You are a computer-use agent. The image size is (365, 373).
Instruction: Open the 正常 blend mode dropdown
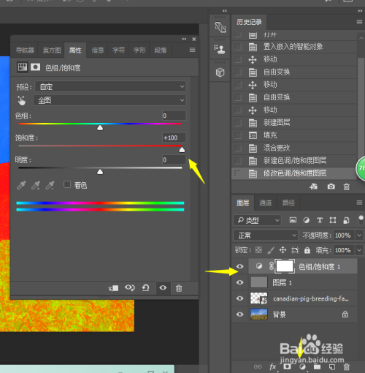click(266, 236)
